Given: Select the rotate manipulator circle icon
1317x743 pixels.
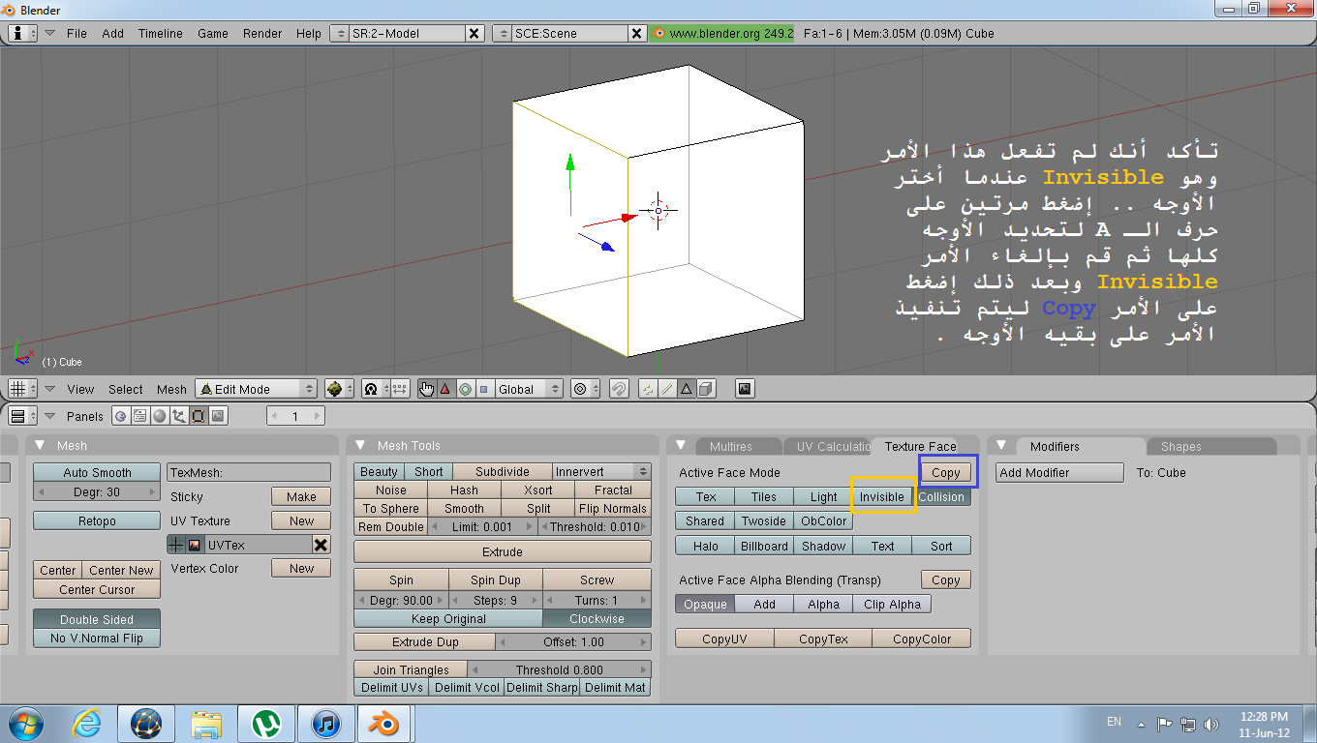Looking at the screenshot, I should pos(465,389).
